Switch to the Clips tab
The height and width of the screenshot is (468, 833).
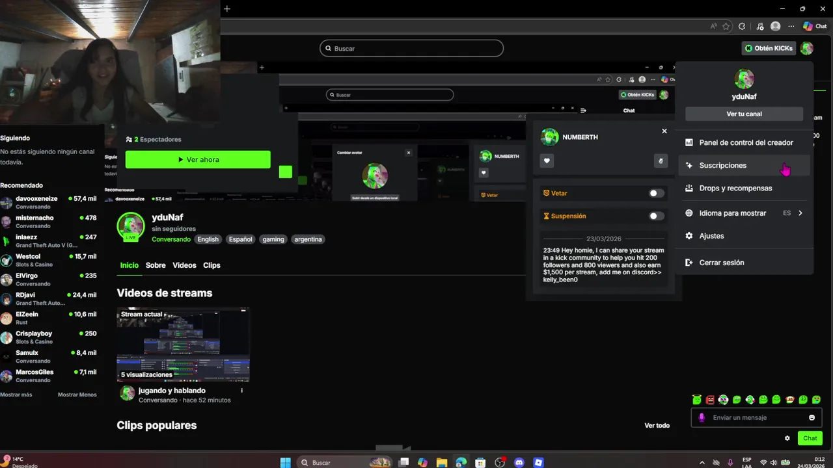pyautogui.click(x=212, y=265)
